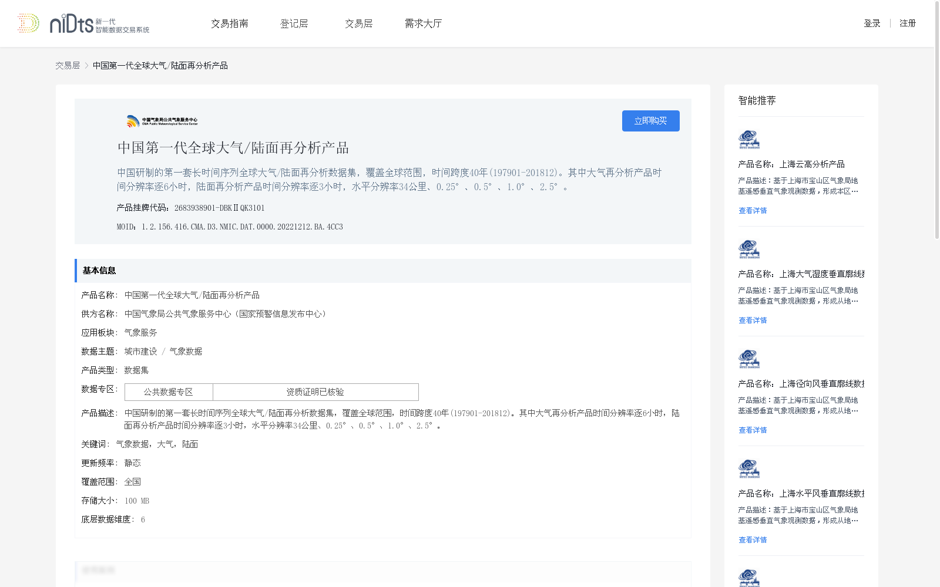Viewport: 940px width, 587px height.
Task: Click the breadcrumb chevron separator
Action: click(86, 66)
